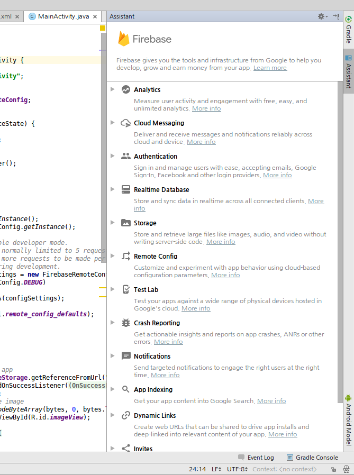Expand the Test Lab section
This screenshot has width=354, height=475.
(x=112, y=289)
